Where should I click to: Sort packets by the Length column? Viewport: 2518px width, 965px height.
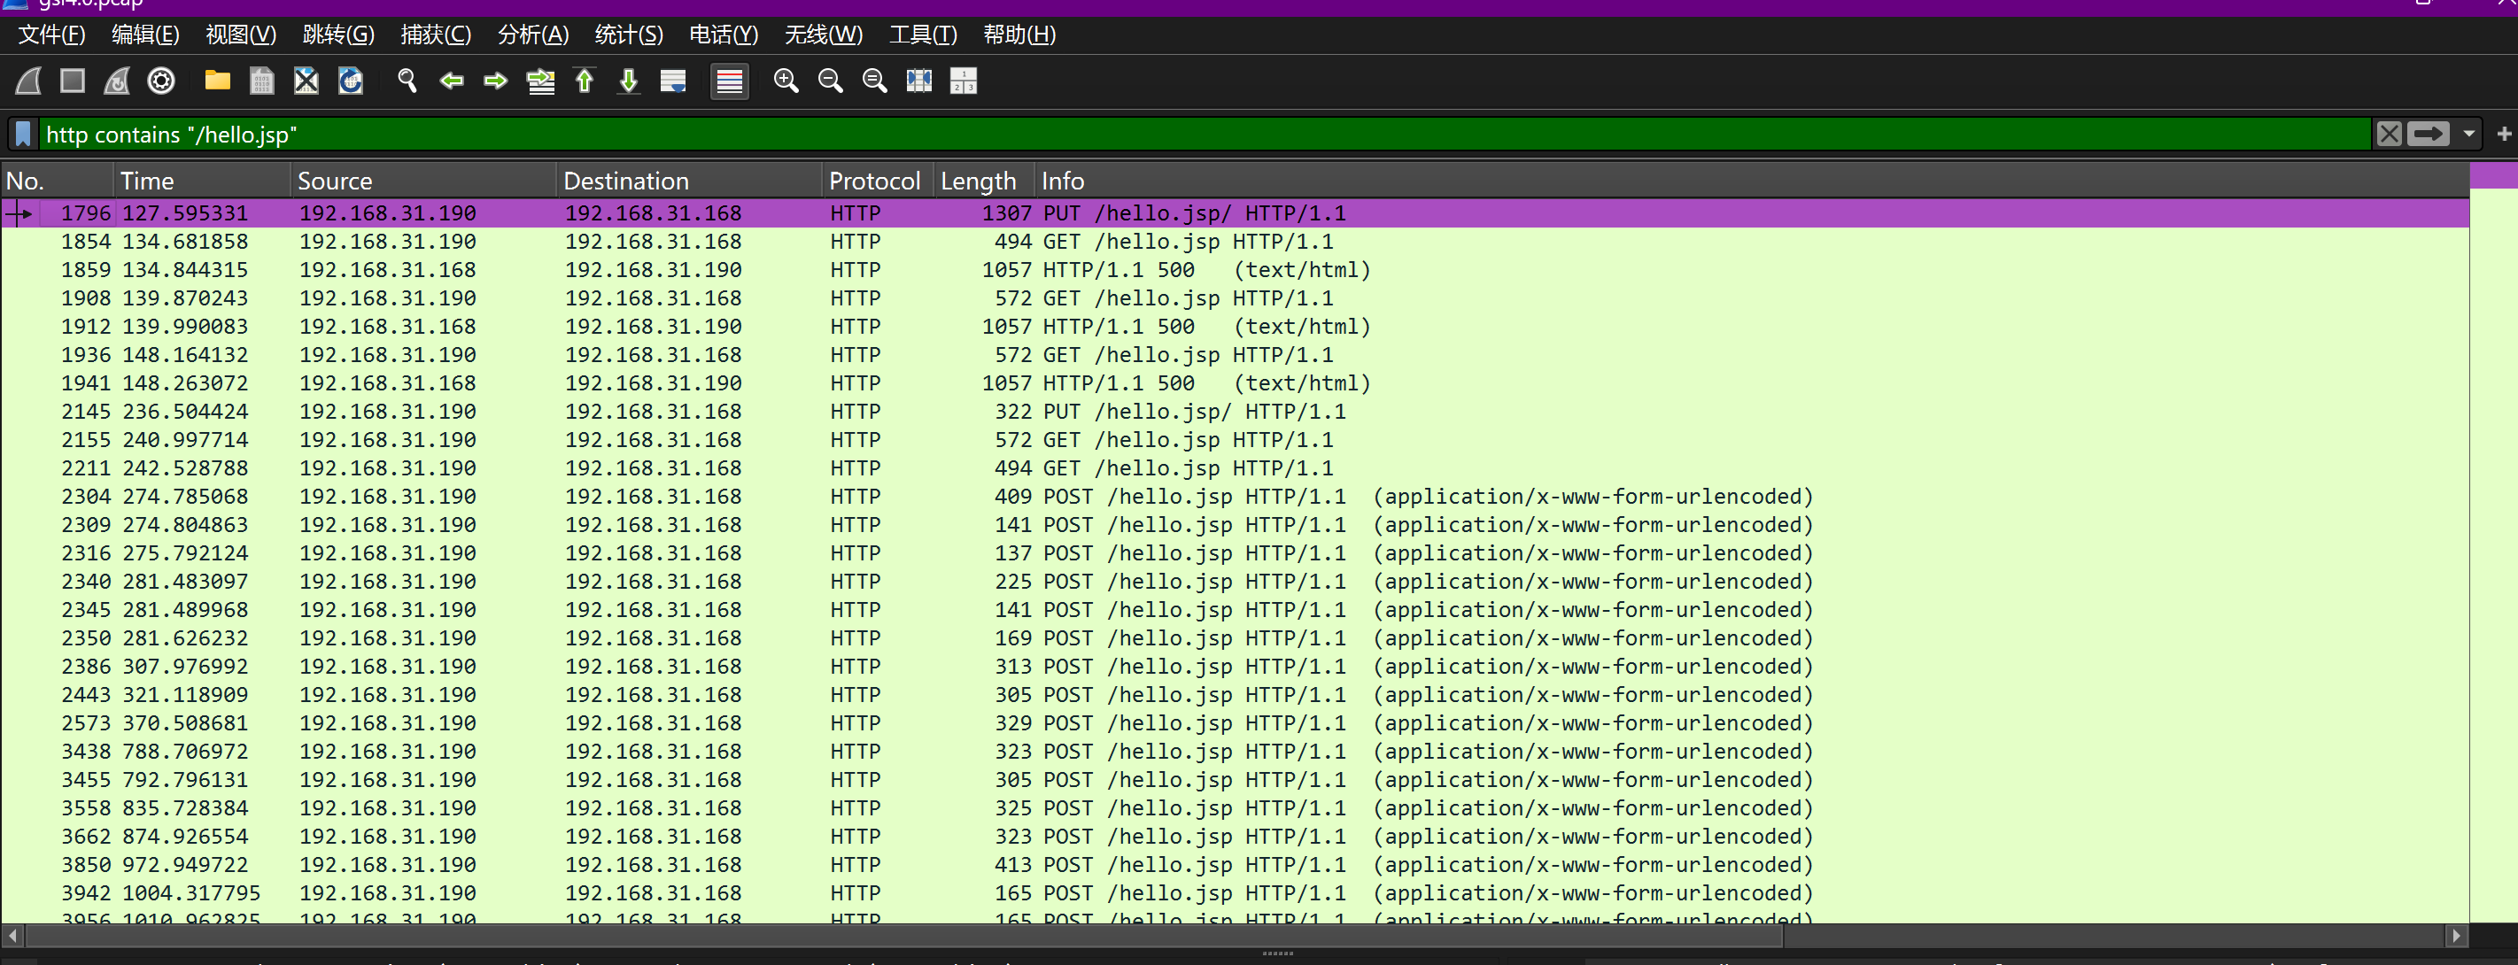pyautogui.click(x=979, y=181)
